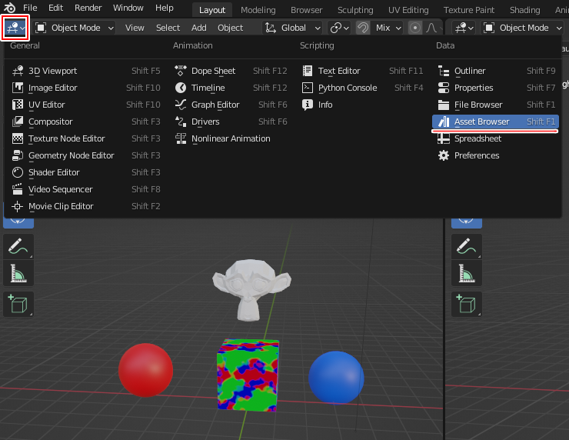The image size is (569, 440).
Task: Open the proportional editing falloff dropdown
Action: coord(432,28)
